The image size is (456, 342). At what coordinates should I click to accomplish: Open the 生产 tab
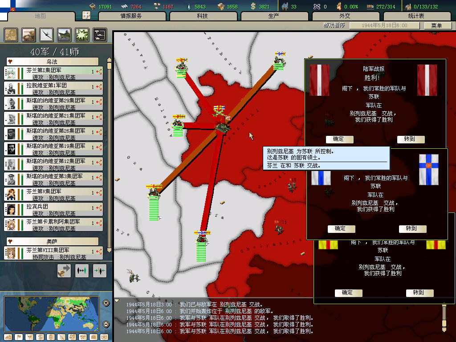(x=274, y=16)
